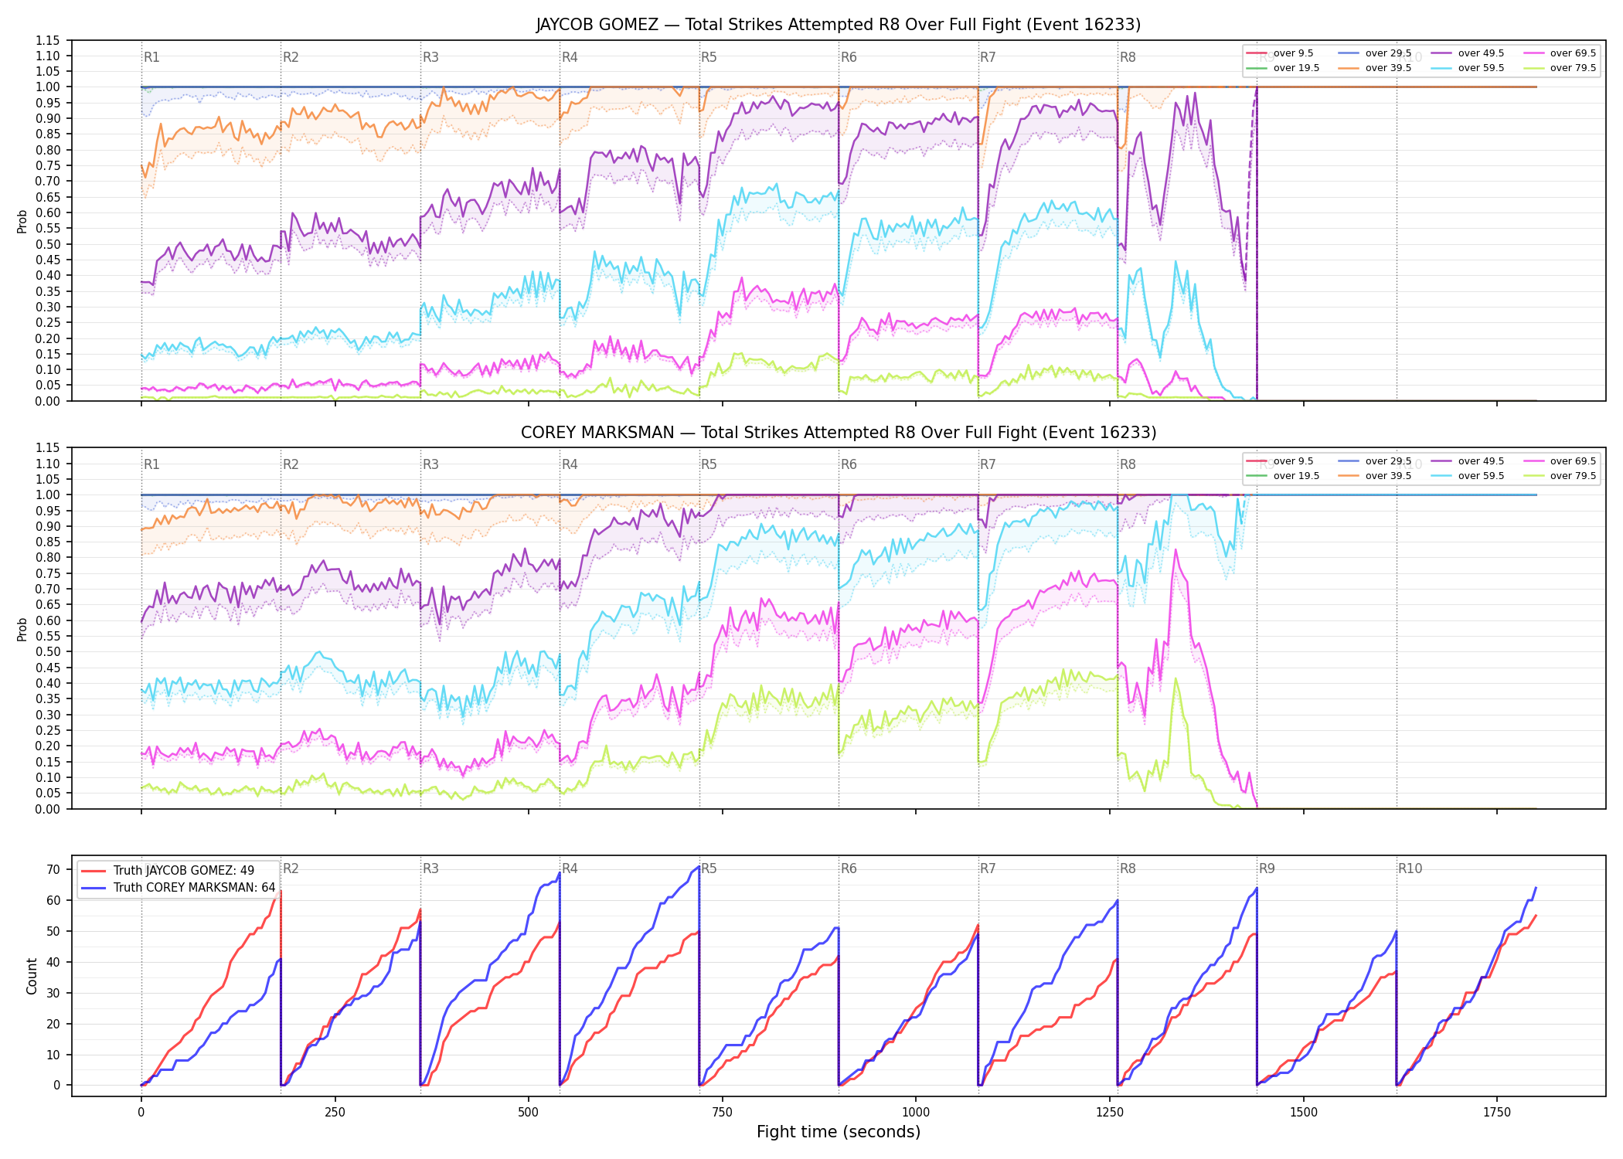
Task: Select 'over 69.5' legend entry in middle chart
Action: (x=1560, y=461)
